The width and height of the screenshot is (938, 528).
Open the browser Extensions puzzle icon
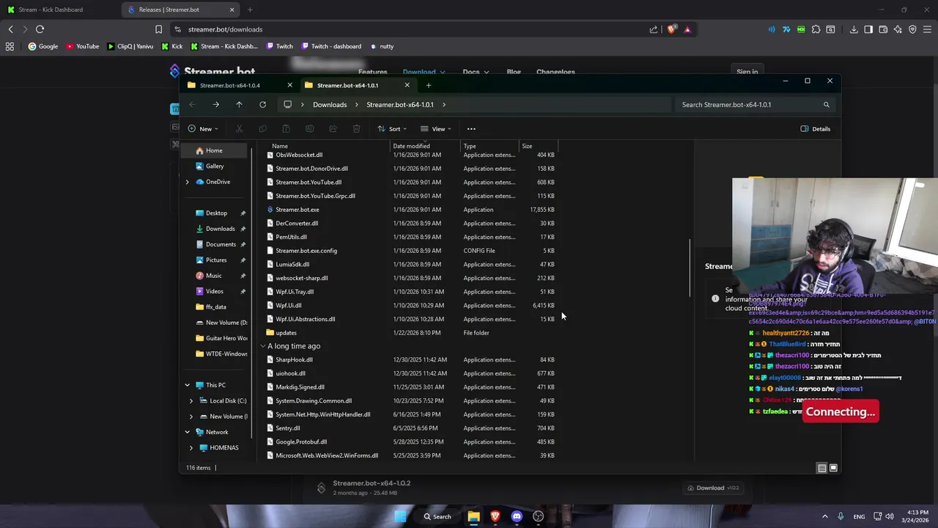(x=816, y=29)
